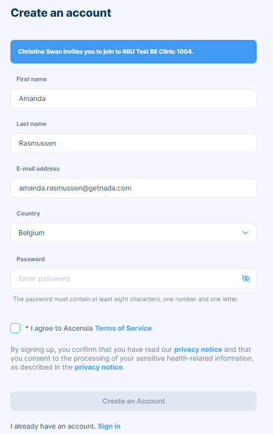Open privacy notice link after 'described in the'
Image resolution: width=273 pixels, height=434 pixels.
pyautogui.click(x=99, y=367)
